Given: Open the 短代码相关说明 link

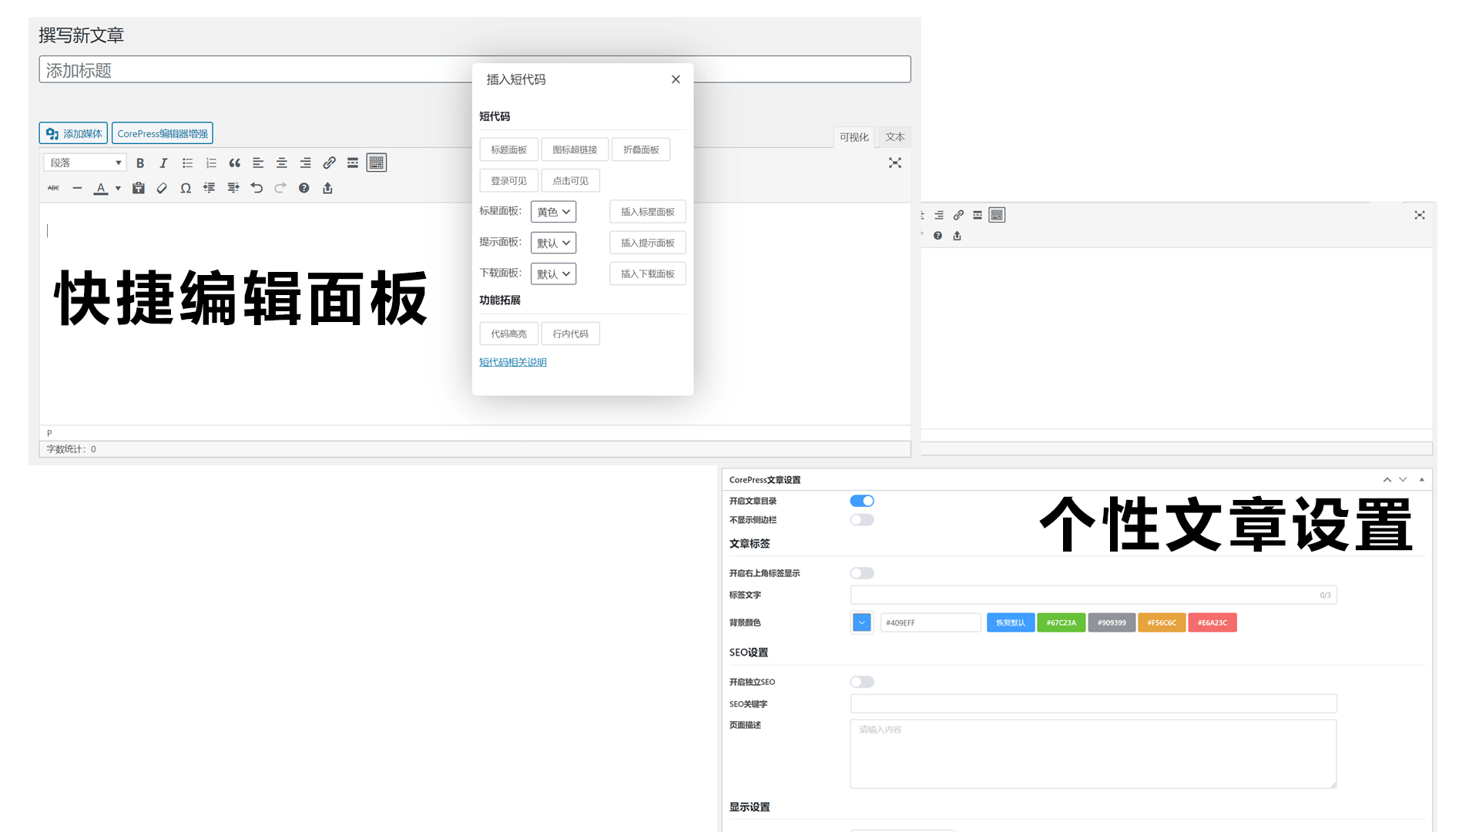Looking at the screenshot, I should [x=512, y=361].
